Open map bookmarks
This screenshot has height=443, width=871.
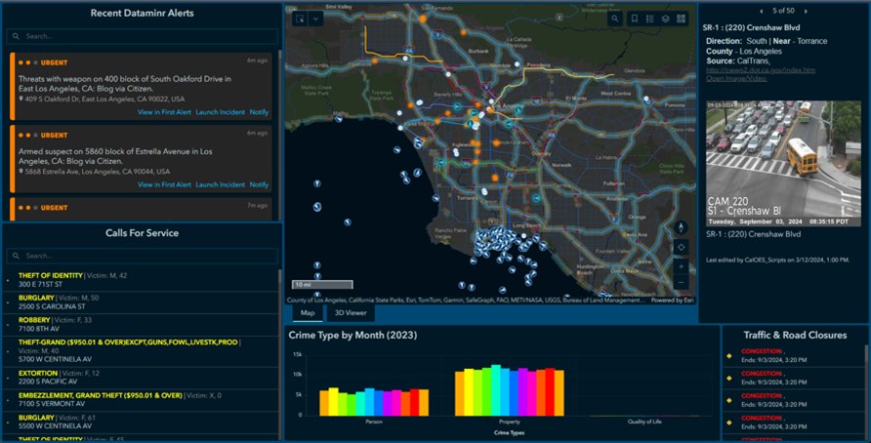pyautogui.click(x=635, y=19)
